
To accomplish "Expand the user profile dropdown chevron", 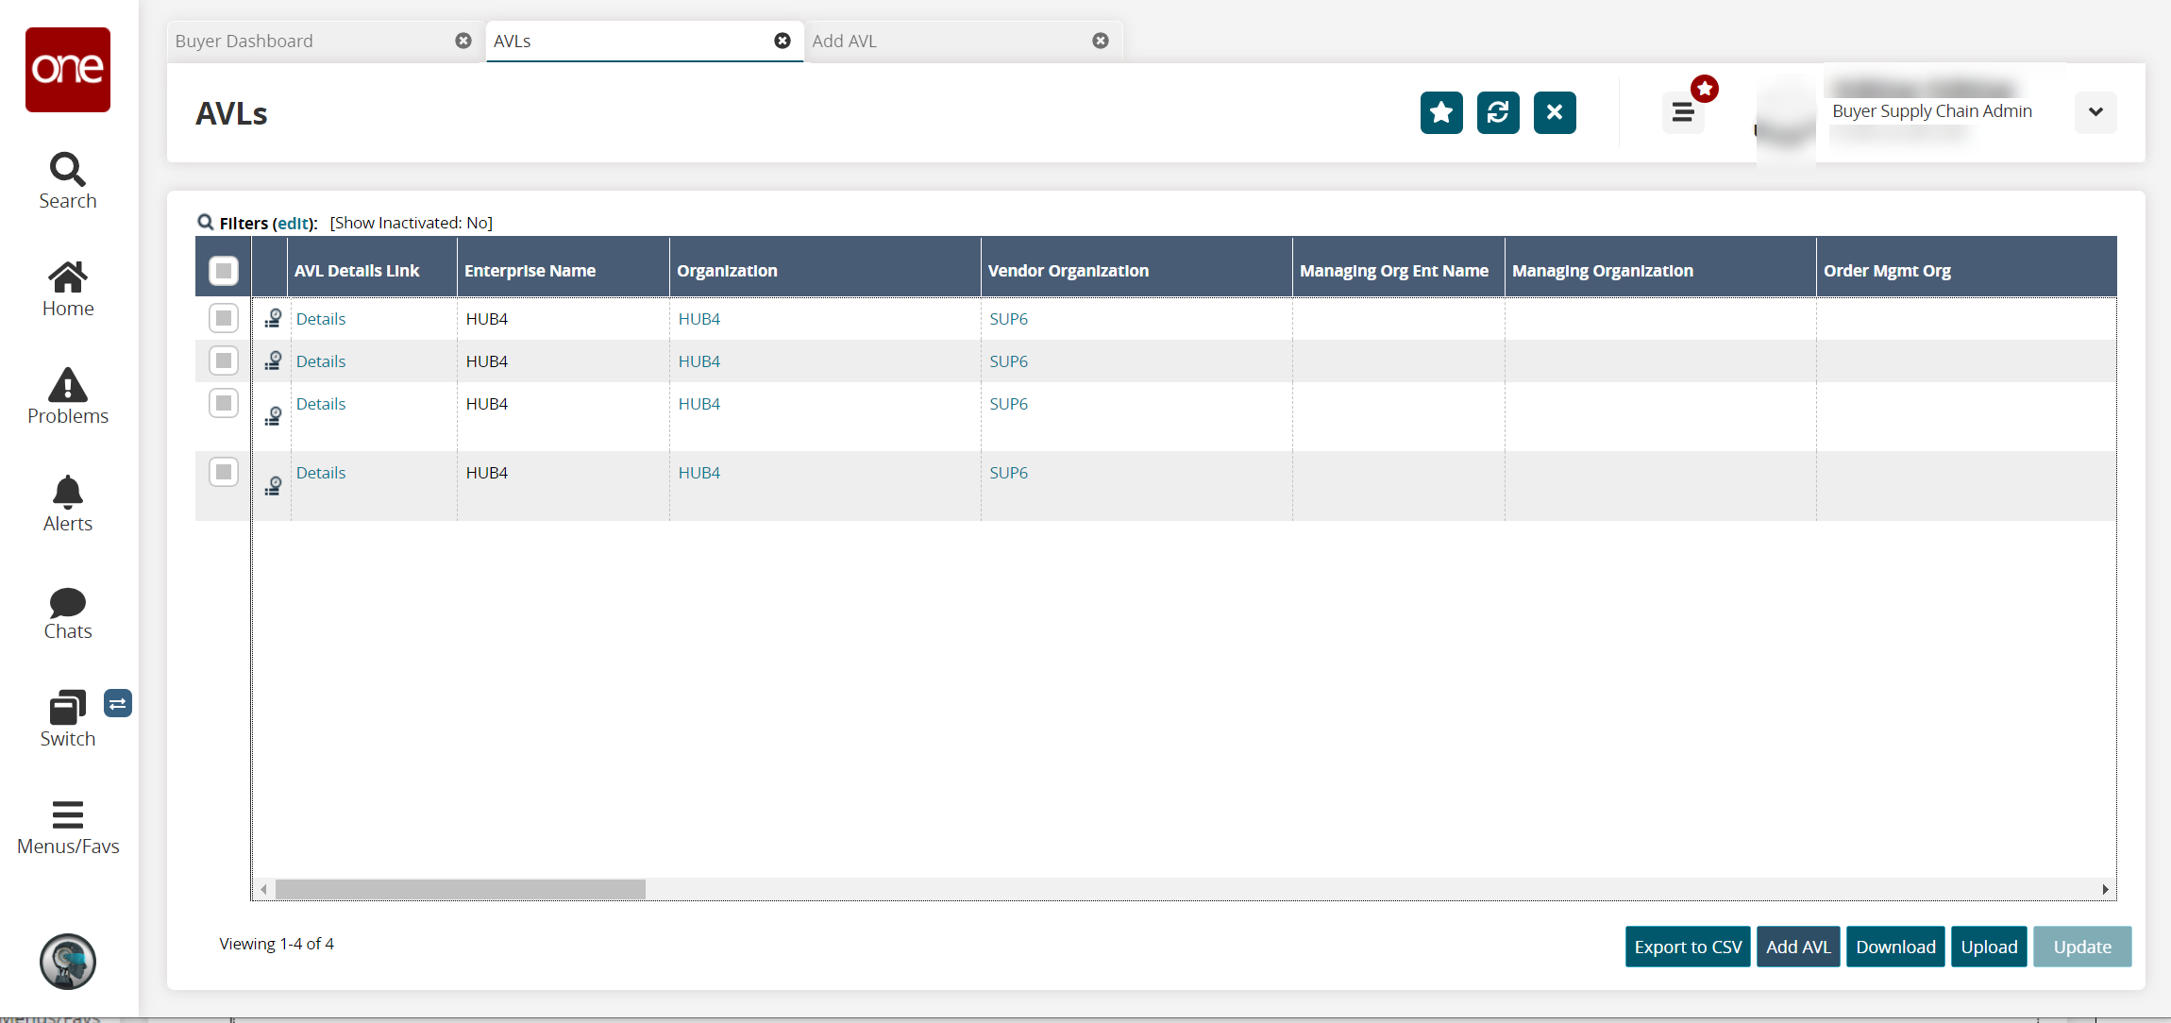I will pyautogui.click(x=2095, y=112).
